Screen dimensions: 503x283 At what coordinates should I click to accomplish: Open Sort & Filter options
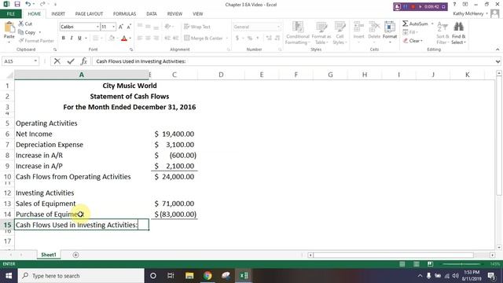click(x=442, y=33)
